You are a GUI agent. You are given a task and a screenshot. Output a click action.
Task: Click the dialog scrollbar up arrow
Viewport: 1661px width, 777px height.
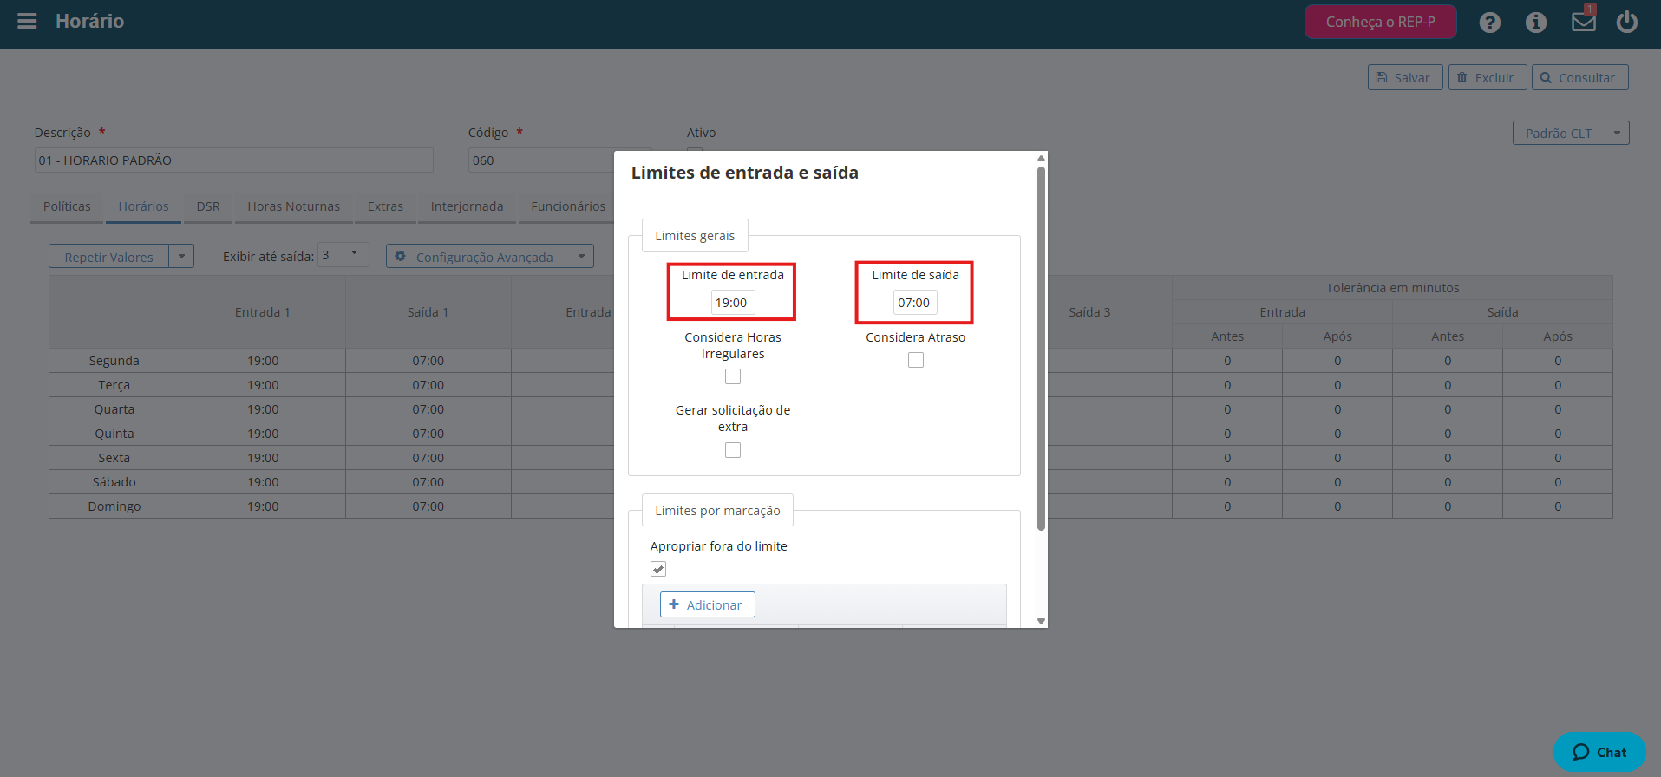click(x=1041, y=158)
